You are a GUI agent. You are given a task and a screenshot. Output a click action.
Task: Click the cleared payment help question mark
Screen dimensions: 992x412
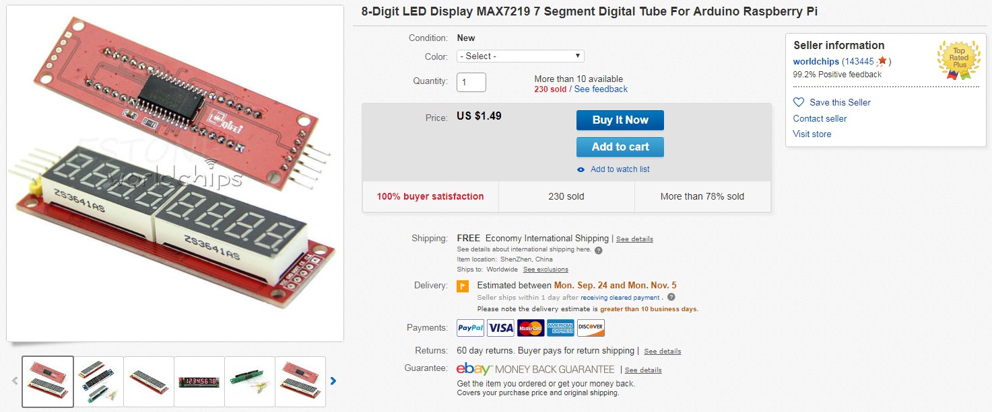point(671,297)
